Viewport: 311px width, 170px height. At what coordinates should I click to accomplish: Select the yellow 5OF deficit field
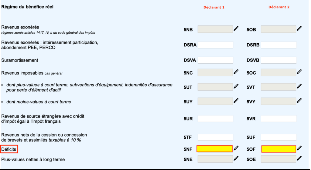click(279, 149)
